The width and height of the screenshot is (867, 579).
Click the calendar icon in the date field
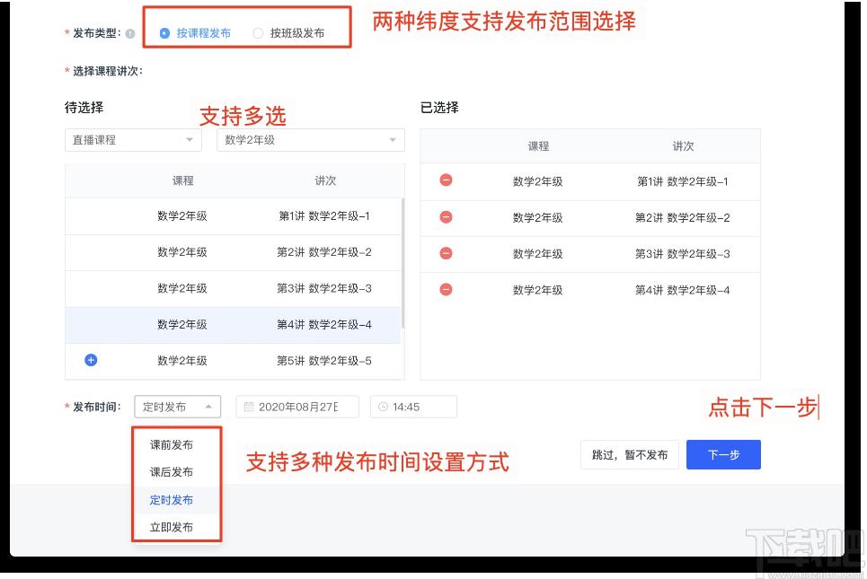(249, 407)
